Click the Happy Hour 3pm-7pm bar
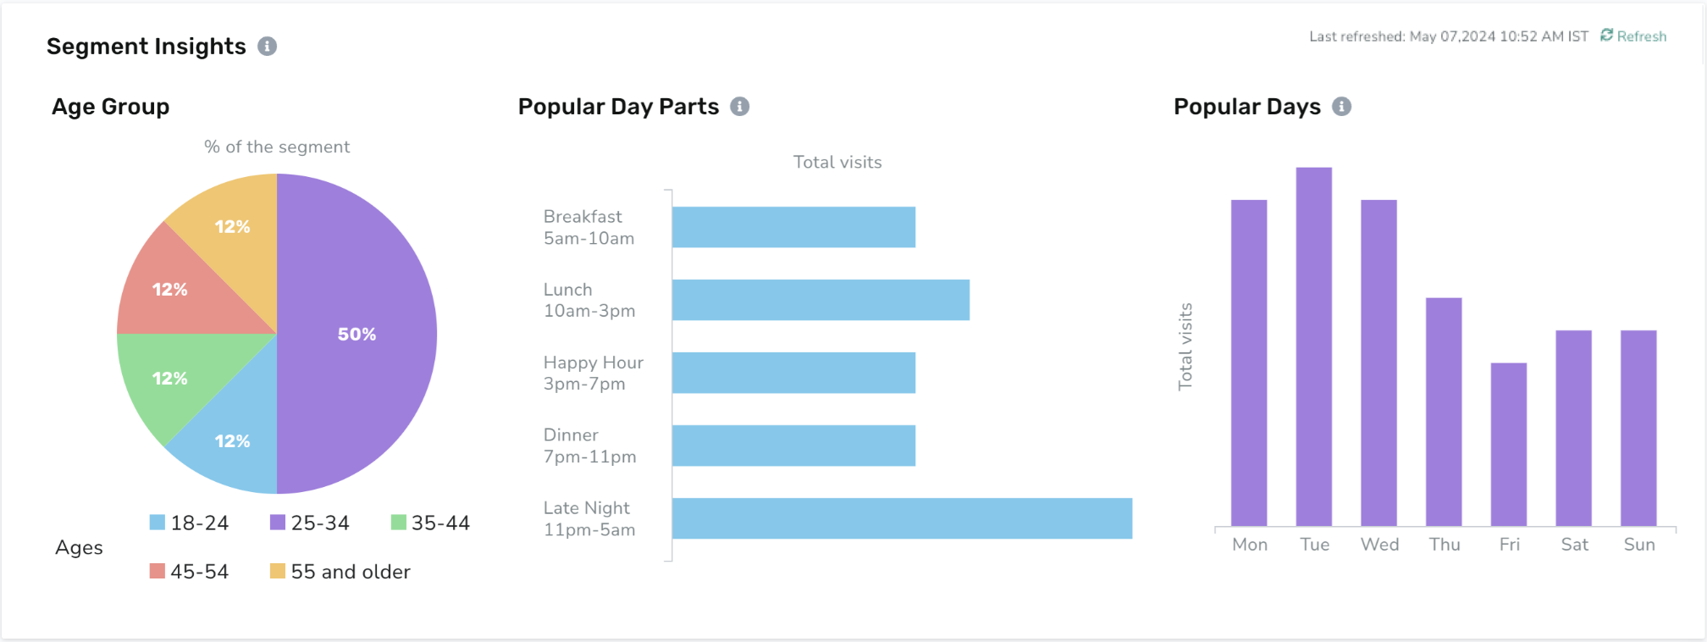1707x642 pixels. coord(793,373)
